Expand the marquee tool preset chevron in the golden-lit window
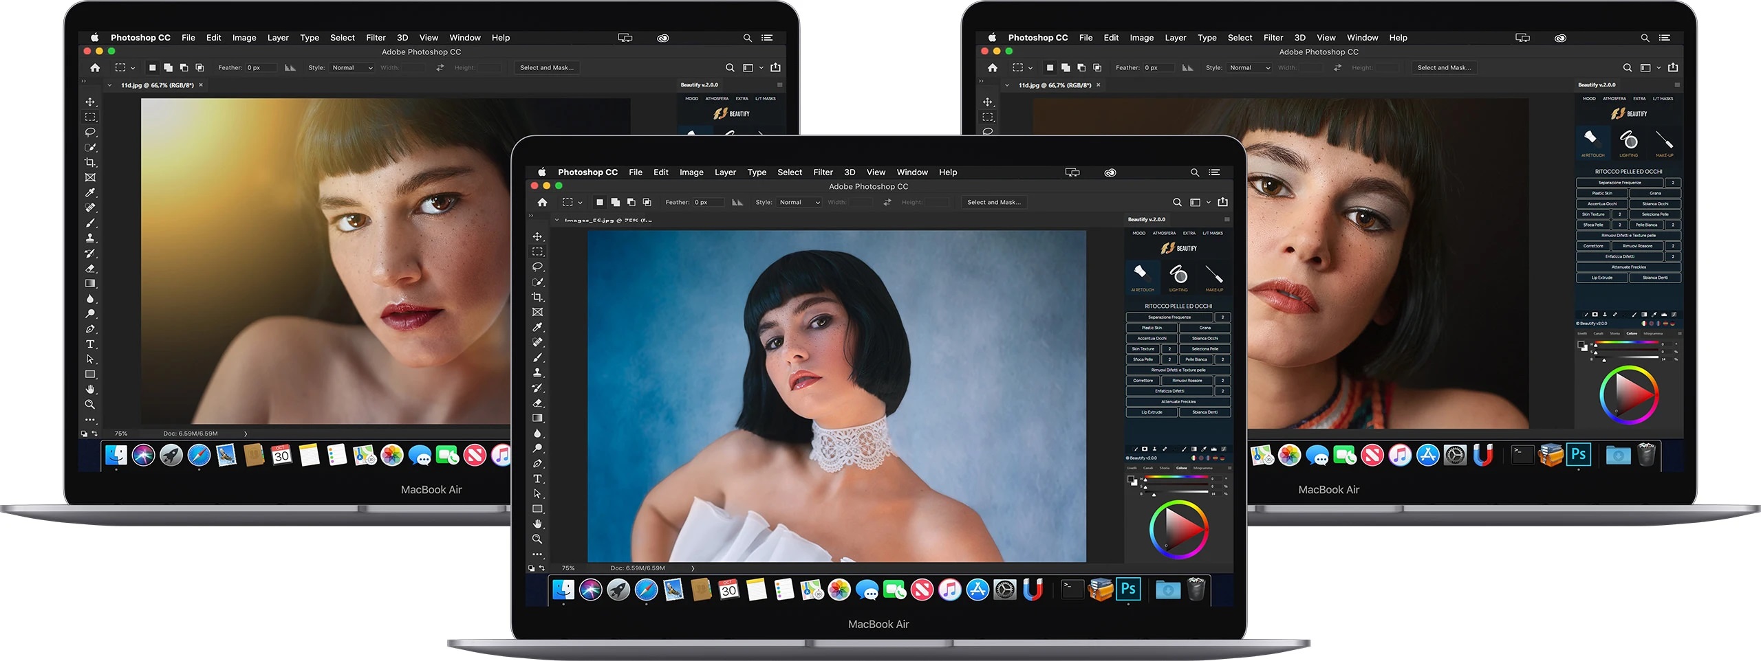Screen dimensions: 1761x661 click(133, 68)
